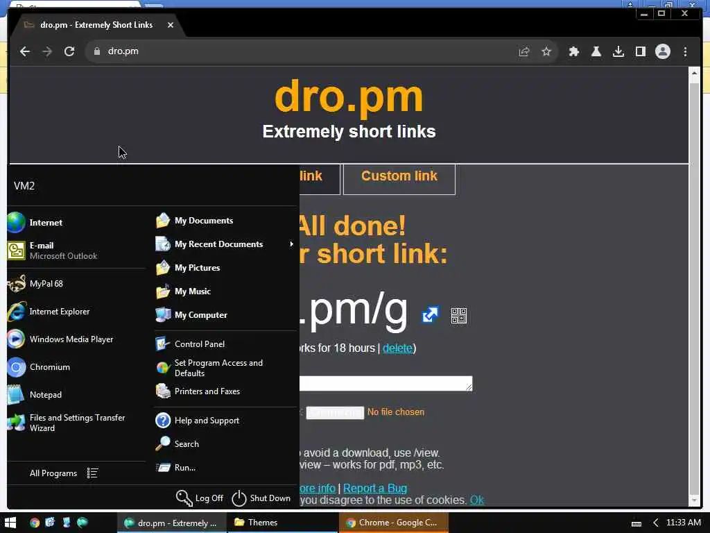Screen dimensions: 710x533
Task: Switch to Themes taskbar window
Action: coord(282,523)
